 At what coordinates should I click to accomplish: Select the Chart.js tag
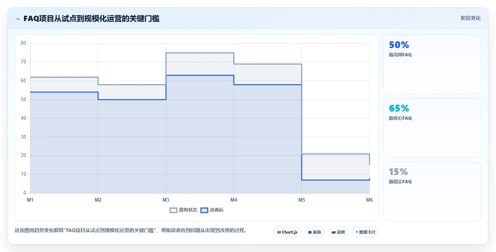287,232
